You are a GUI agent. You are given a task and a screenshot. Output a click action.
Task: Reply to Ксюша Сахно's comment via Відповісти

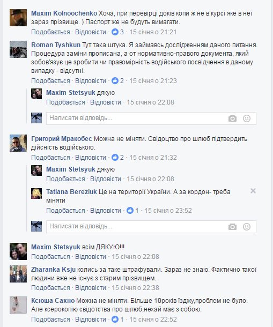[91, 319]
